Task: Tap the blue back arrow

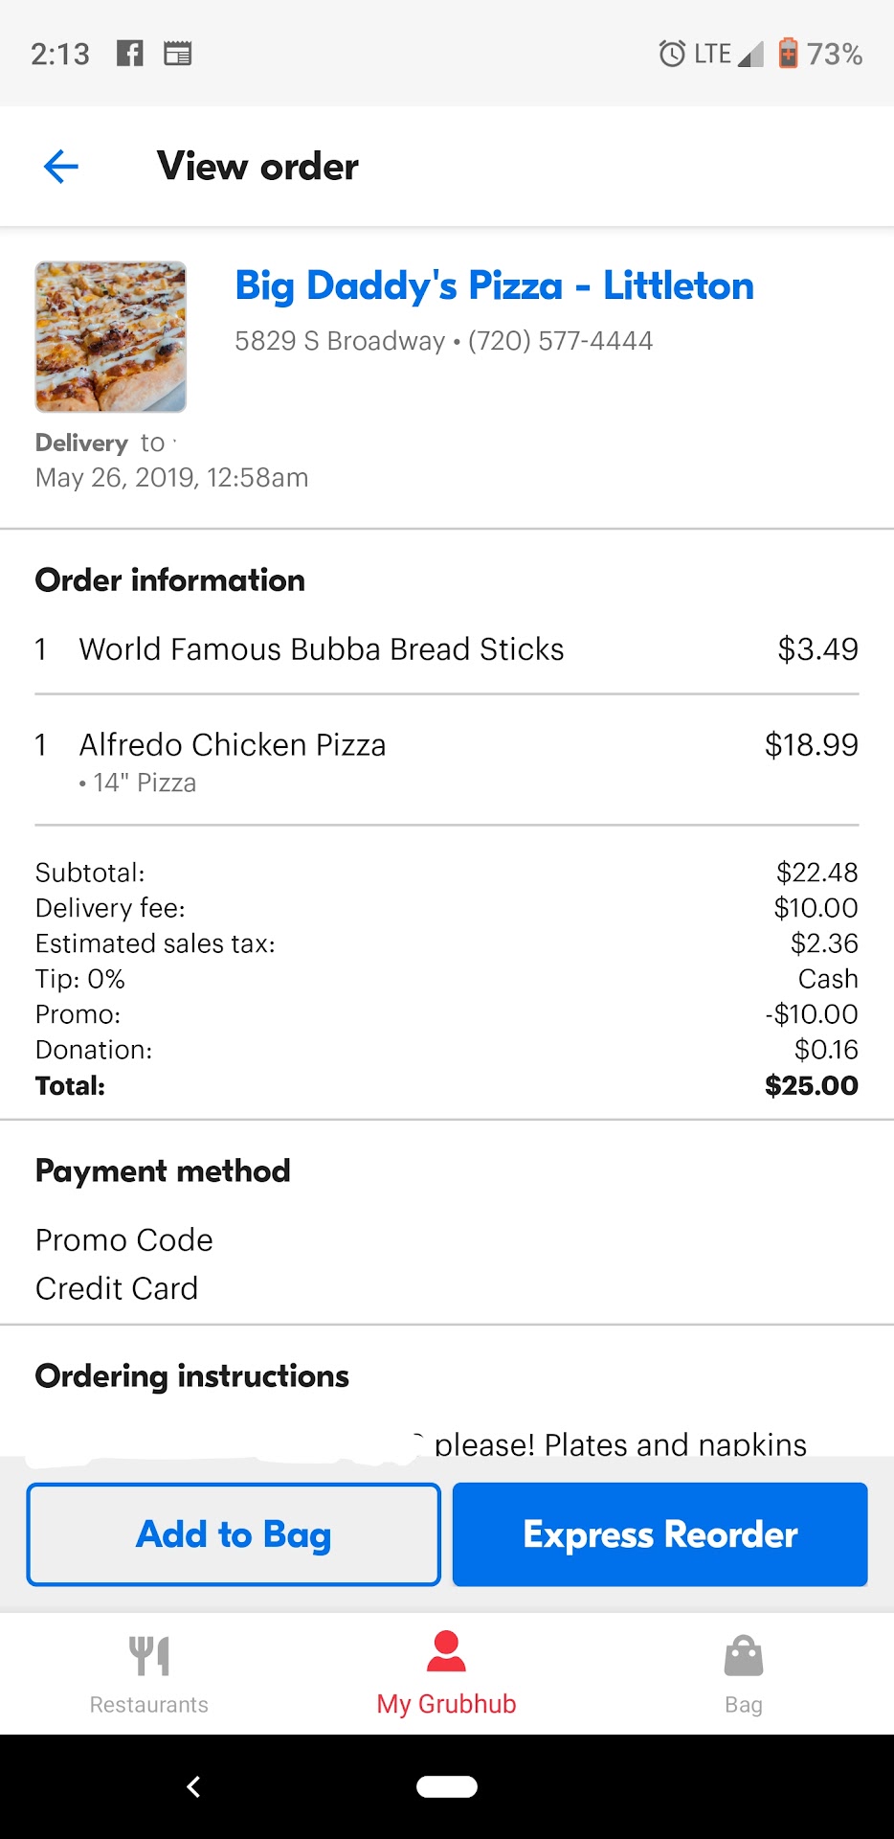Action: pyautogui.click(x=60, y=167)
